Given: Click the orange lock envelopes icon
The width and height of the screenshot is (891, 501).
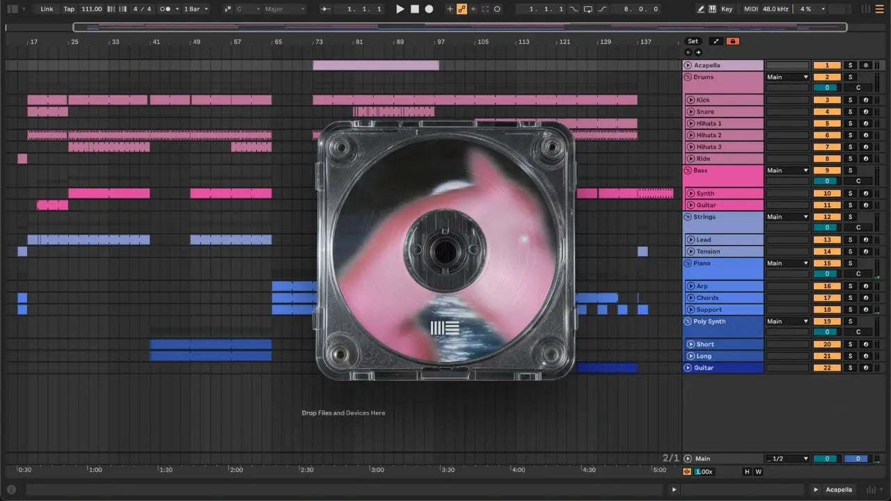Looking at the screenshot, I should point(732,41).
